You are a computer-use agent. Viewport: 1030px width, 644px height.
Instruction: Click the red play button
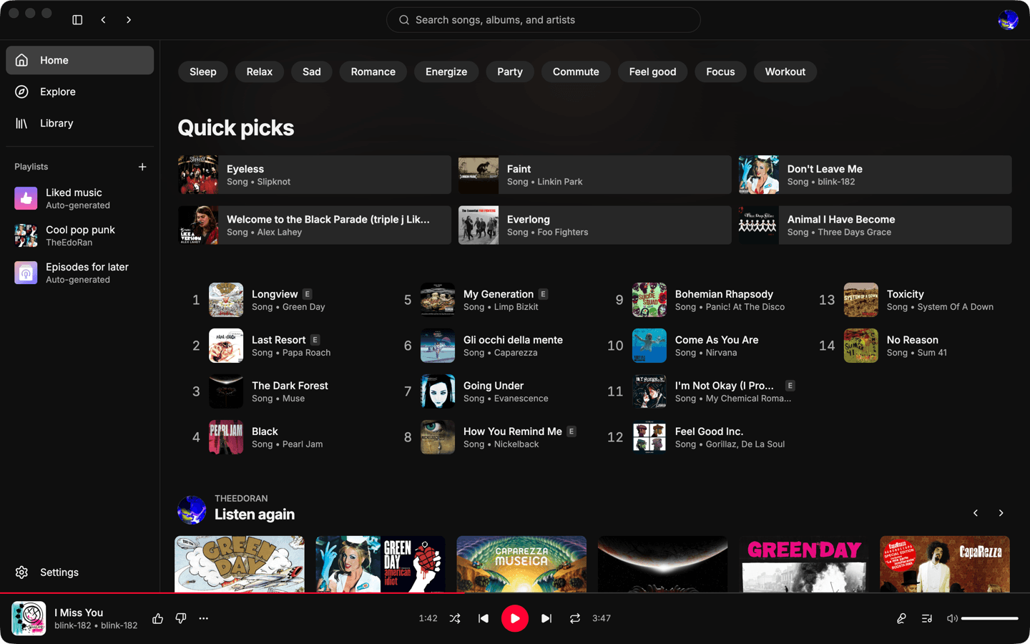(515, 618)
